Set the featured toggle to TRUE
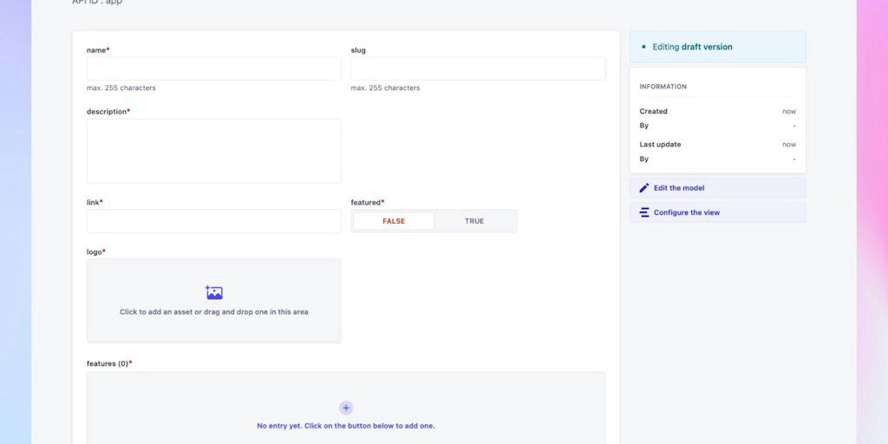Screen dimensions: 888x444 tap(474, 221)
